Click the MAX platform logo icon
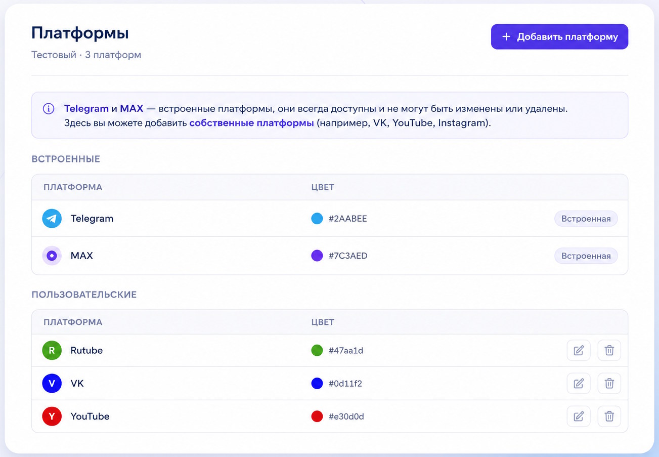The width and height of the screenshot is (659, 457). [52, 256]
